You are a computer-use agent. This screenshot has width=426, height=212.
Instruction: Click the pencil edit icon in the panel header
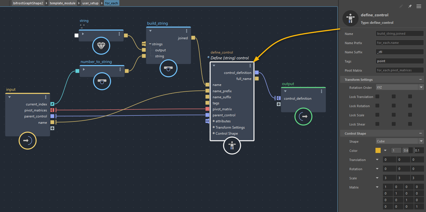coord(401,6)
